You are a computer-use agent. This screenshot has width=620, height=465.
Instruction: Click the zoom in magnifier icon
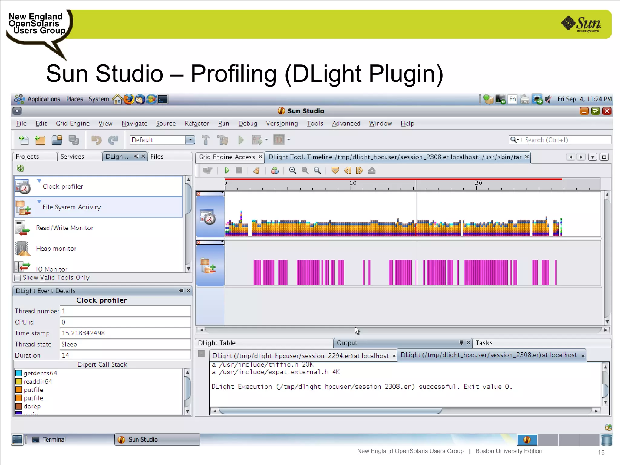[x=292, y=171]
